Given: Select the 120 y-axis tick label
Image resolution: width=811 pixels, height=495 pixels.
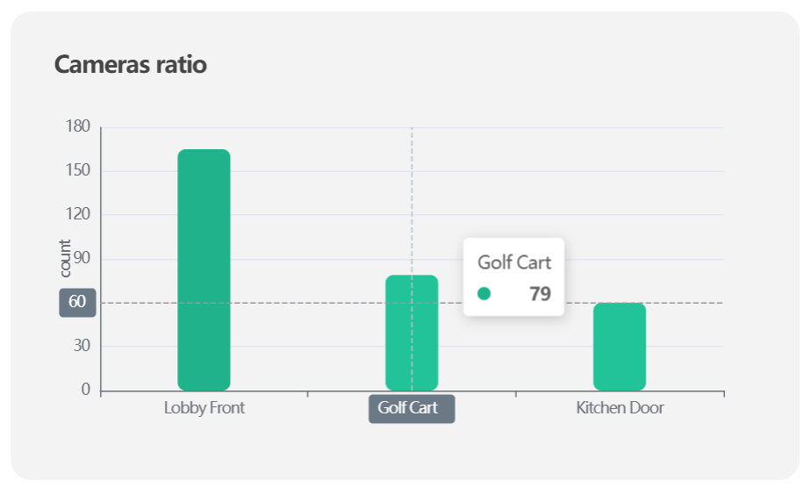Looking at the screenshot, I should click(x=78, y=215).
